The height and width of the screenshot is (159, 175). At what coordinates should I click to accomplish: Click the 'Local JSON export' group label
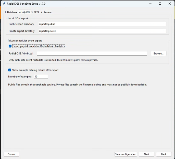[x=18, y=19]
